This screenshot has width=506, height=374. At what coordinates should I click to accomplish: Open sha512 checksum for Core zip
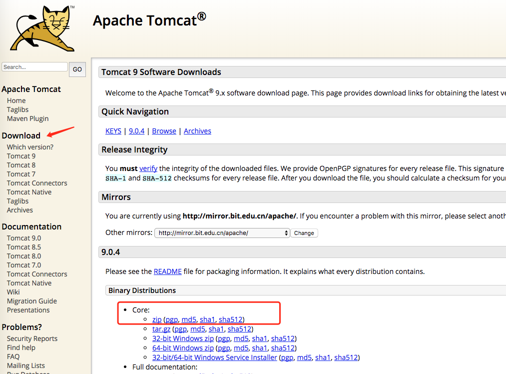click(x=230, y=319)
